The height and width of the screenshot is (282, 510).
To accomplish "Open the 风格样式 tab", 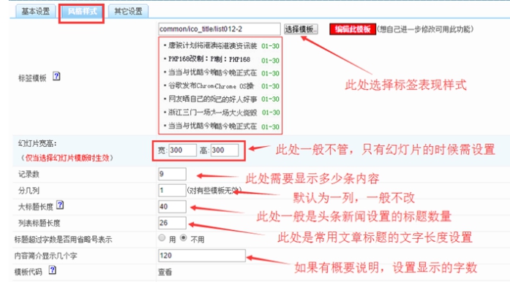I will (82, 12).
